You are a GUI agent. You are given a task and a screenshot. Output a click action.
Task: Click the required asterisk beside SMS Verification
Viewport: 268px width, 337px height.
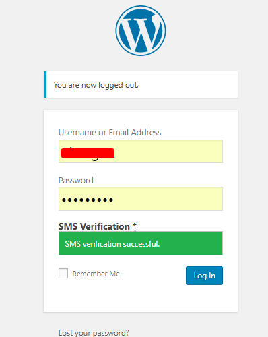click(134, 226)
